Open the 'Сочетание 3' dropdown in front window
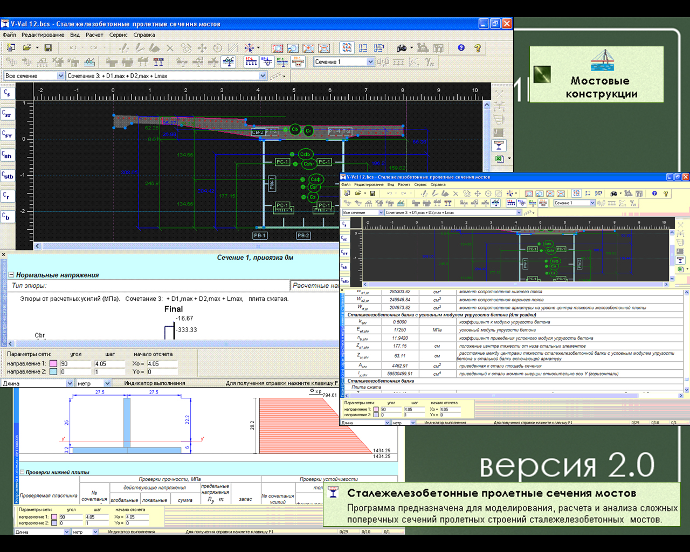This screenshot has height=552, width=690. point(519,212)
